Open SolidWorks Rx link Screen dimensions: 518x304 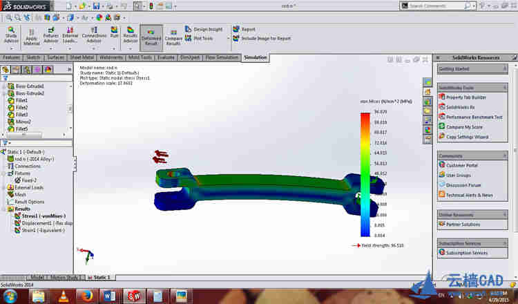(460, 107)
